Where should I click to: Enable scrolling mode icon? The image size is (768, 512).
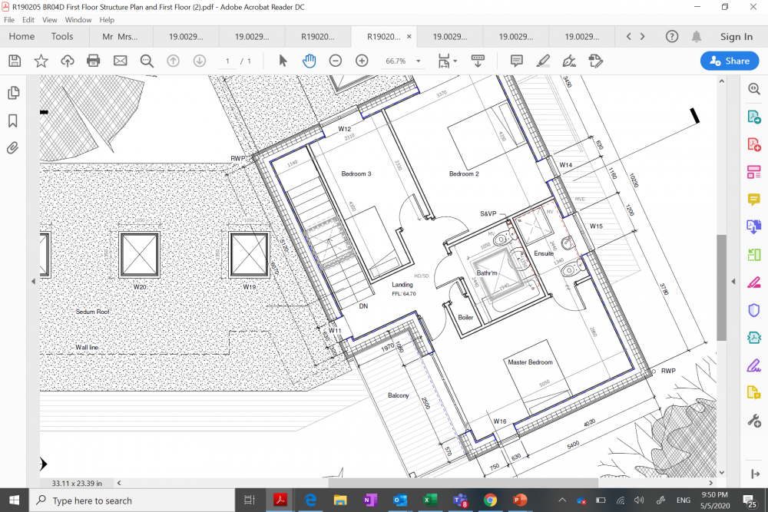pos(478,61)
